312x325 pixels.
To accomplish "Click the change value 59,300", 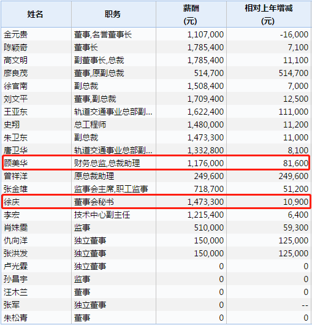I will click(x=295, y=227).
